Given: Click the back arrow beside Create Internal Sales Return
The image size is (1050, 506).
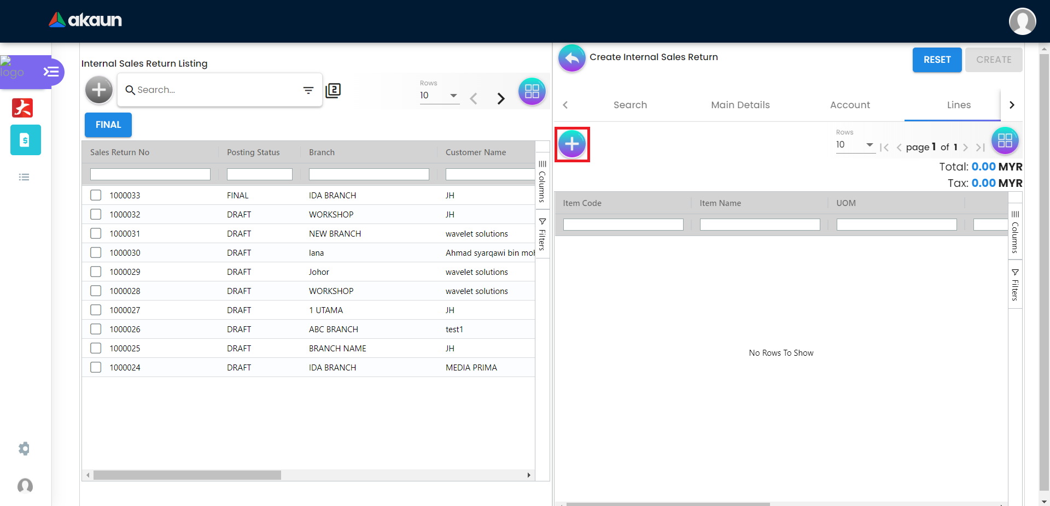Looking at the screenshot, I should (572, 58).
